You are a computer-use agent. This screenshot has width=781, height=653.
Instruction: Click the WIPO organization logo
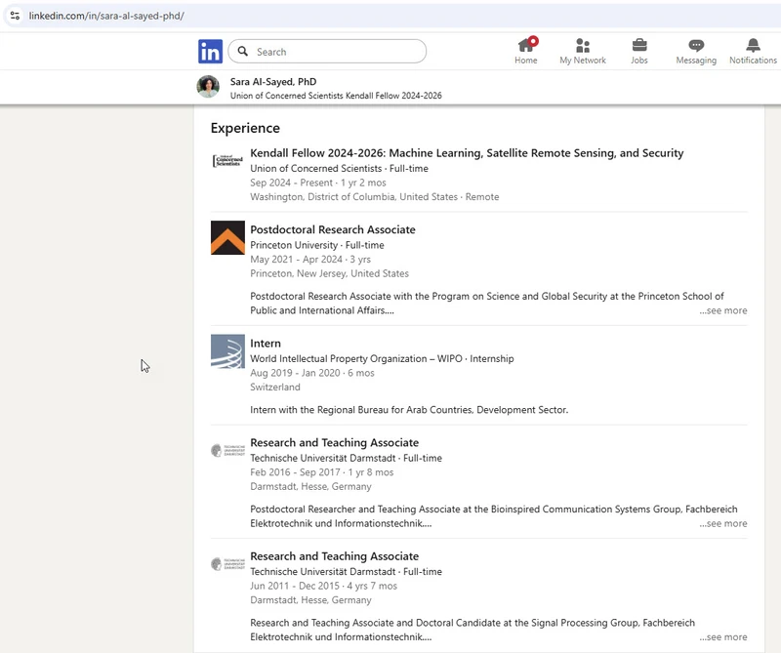coord(227,351)
